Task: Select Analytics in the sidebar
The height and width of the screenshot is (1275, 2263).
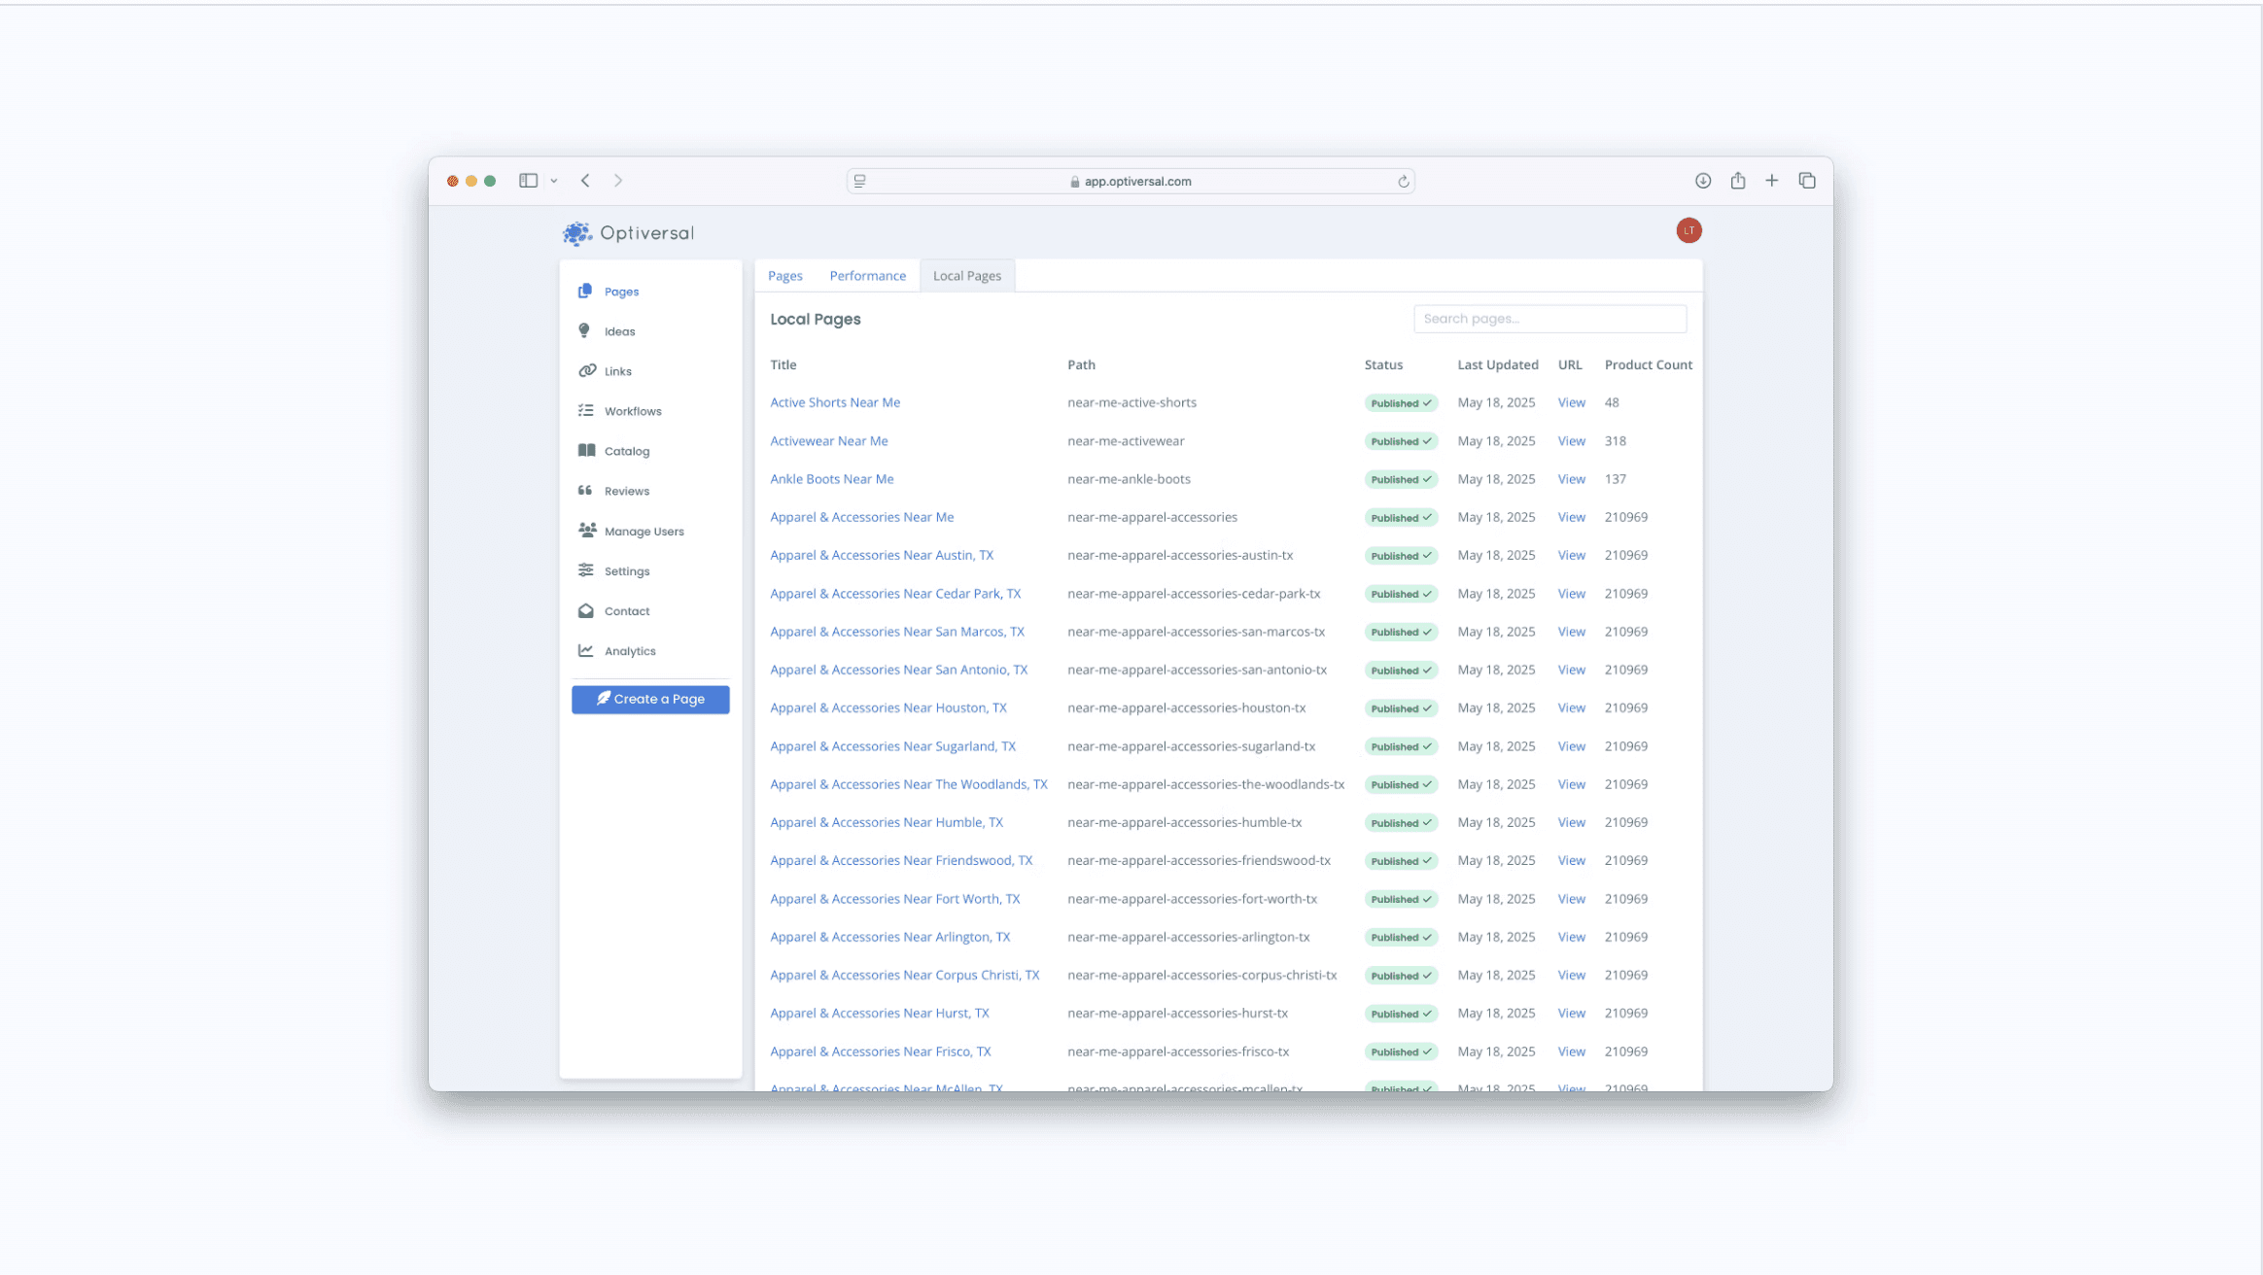Action: 630,651
